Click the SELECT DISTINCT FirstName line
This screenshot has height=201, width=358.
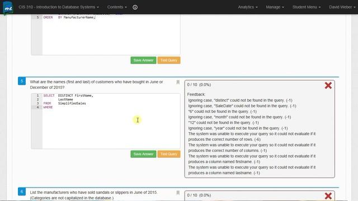(x=68, y=95)
